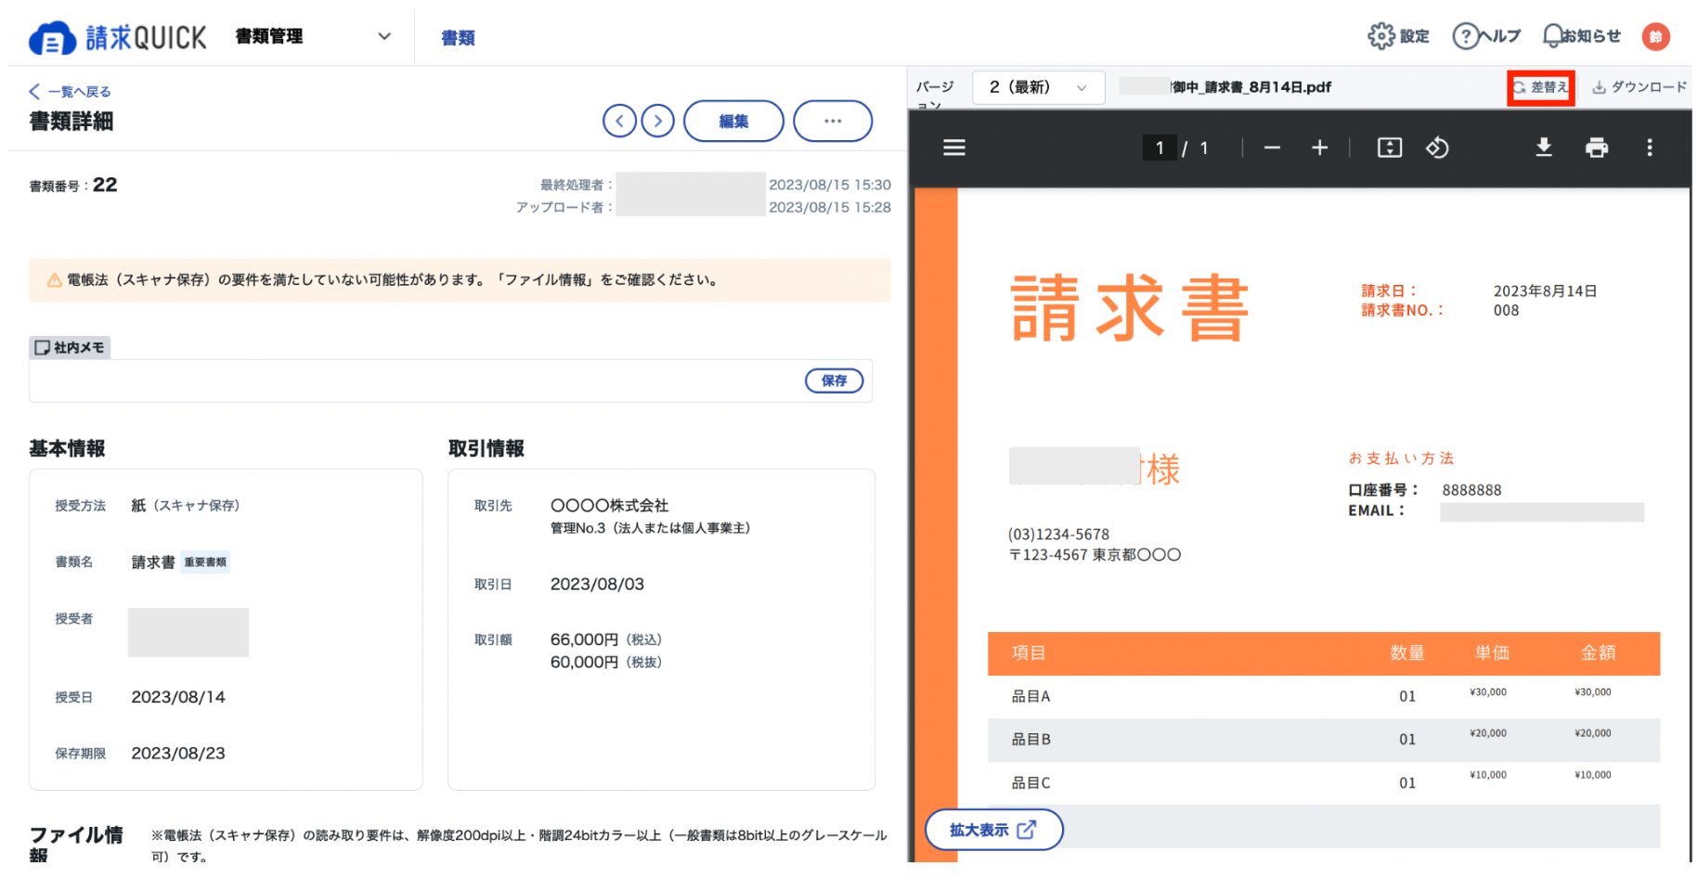Open the 設定 gear icon
Image resolution: width=1698 pixels, height=891 pixels.
click(1380, 36)
